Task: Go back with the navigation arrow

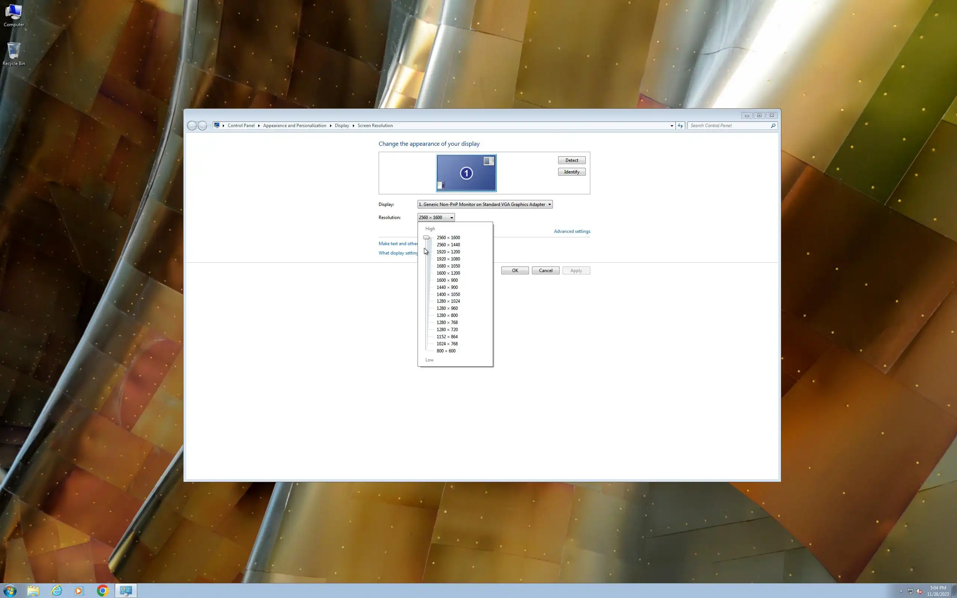Action: 192,125
